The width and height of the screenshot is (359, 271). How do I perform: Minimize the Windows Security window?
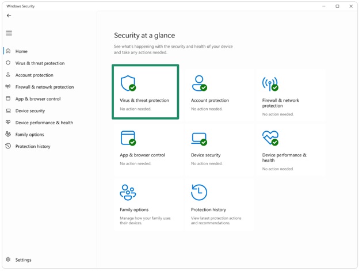pos(323,6)
